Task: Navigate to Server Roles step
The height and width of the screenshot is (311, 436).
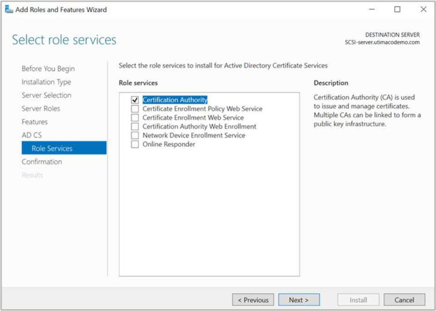Action: (41, 108)
